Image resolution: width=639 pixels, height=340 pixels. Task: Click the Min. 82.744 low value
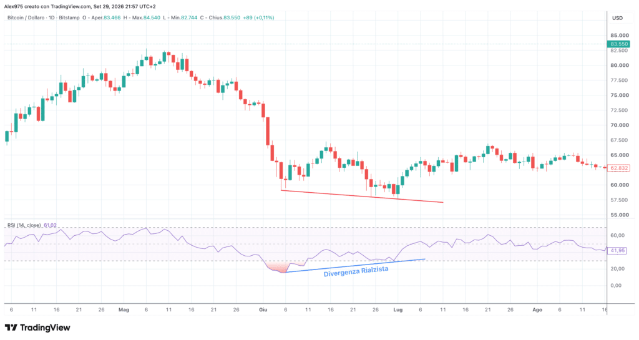(184, 18)
